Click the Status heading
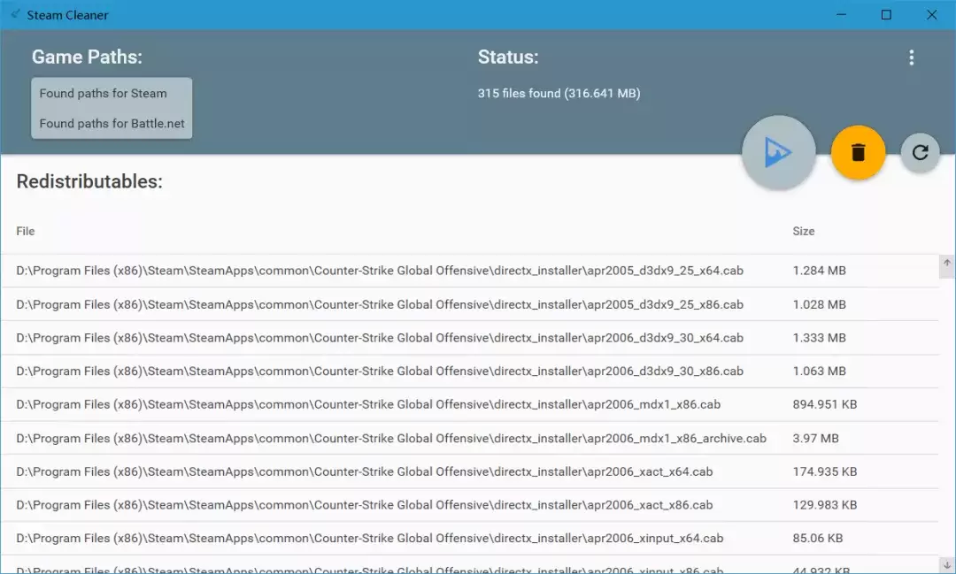Image resolution: width=956 pixels, height=574 pixels. (508, 57)
